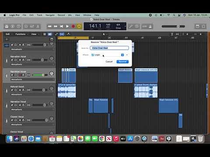Screen dimensions: 210x157
Task: Toggle the Count-in button beside the metronome
Action: 144,26
